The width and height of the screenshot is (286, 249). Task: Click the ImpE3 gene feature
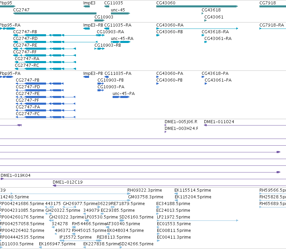[x=86, y=6]
